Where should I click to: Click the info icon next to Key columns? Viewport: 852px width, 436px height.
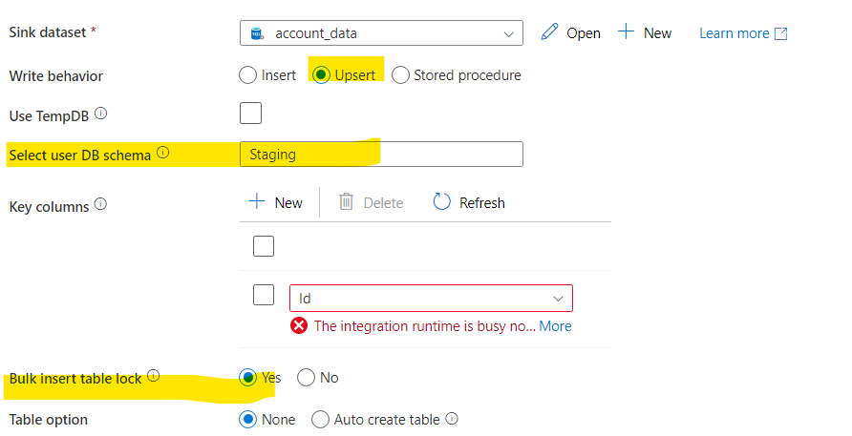pos(101,204)
